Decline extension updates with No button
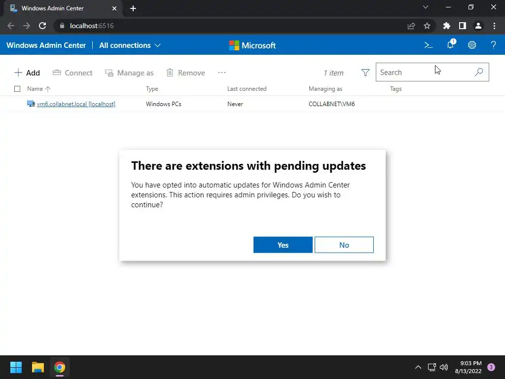Screen dimensions: 505x379 click(x=344, y=245)
